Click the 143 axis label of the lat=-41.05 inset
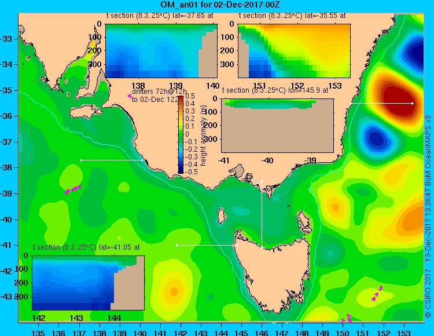This screenshot has width=434, height=336. [x=76, y=318]
